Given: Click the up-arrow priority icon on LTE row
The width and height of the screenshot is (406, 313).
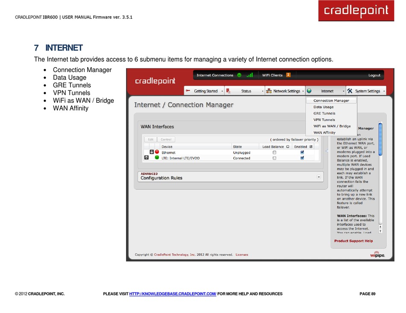Looking at the screenshot, I should point(146,158).
